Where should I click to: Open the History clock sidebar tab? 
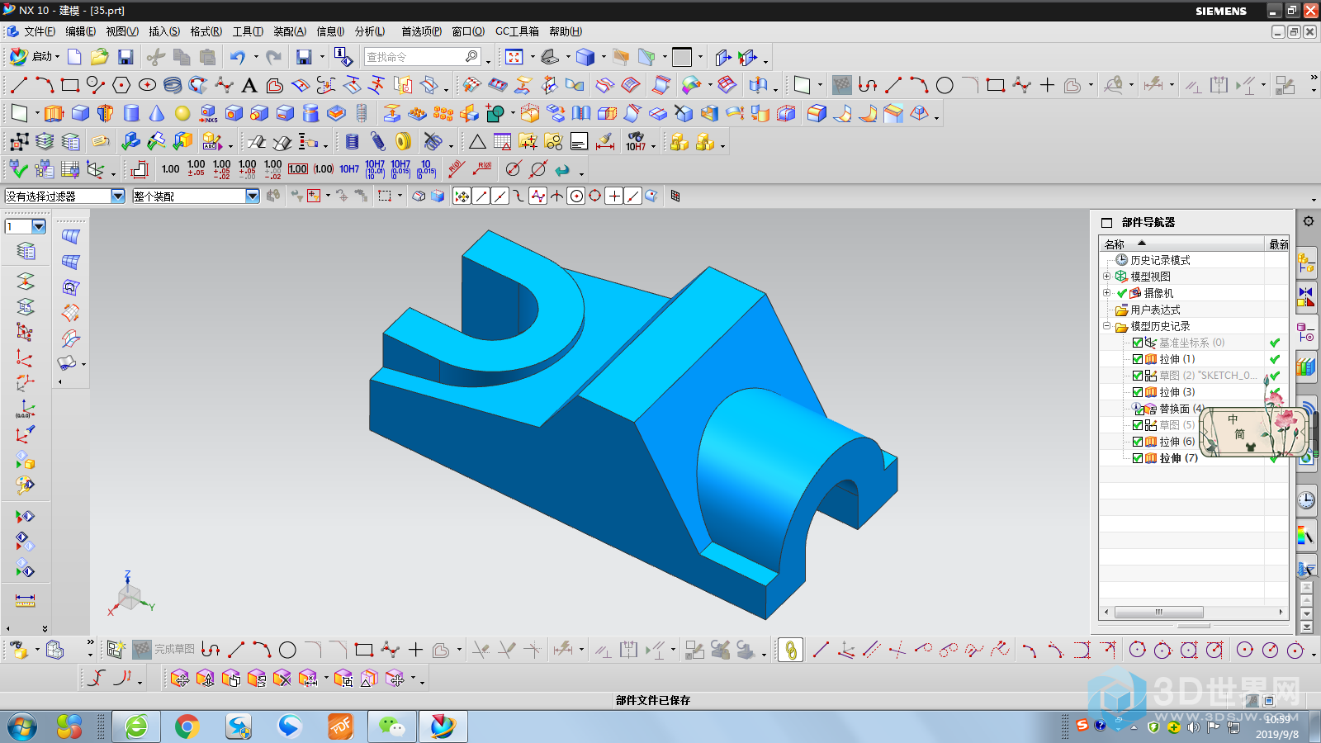point(1306,500)
